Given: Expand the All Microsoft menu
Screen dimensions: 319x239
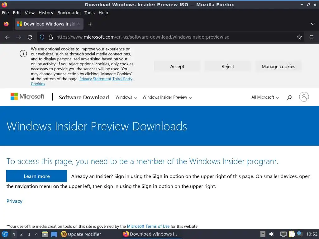Looking at the screenshot, I should (x=265, y=97).
